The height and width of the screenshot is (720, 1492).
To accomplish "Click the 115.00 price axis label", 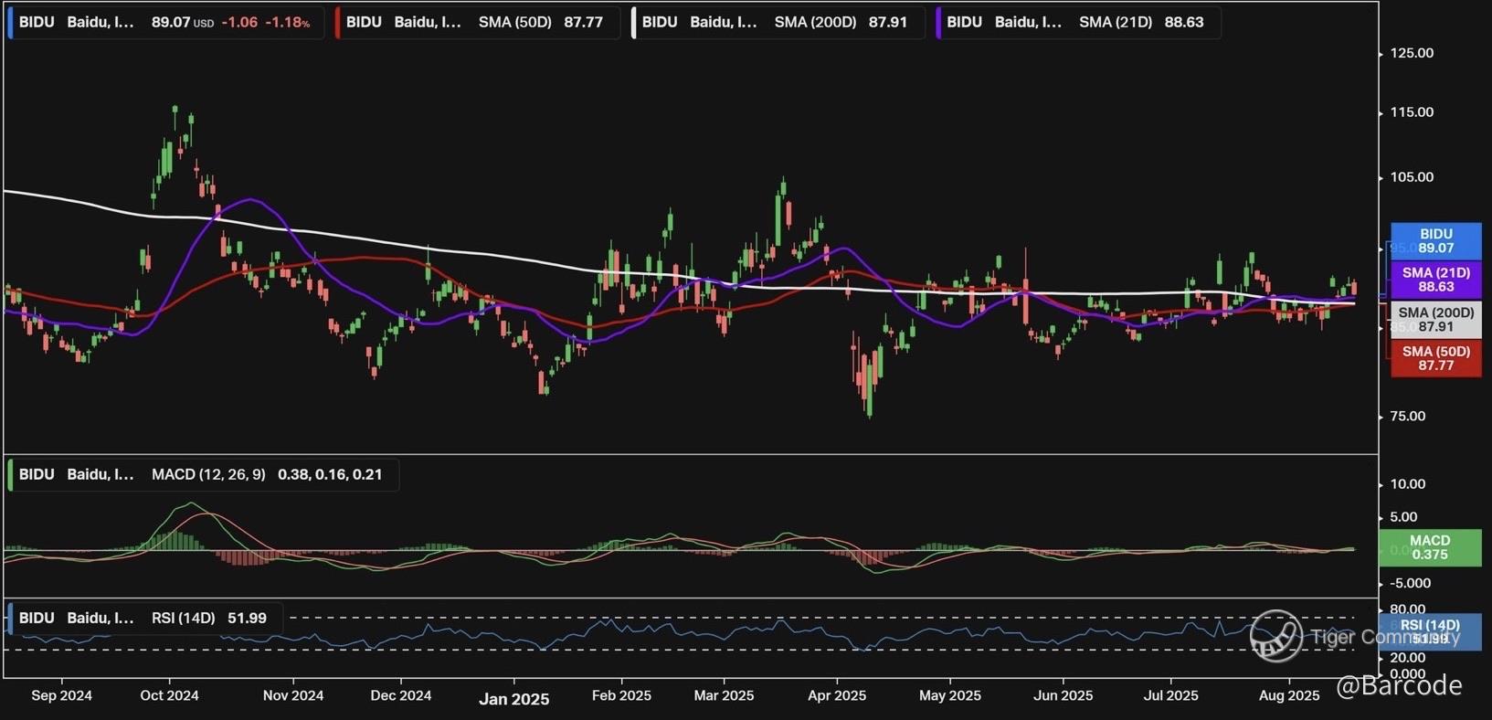I will [x=1412, y=112].
